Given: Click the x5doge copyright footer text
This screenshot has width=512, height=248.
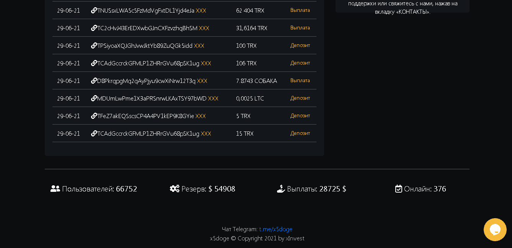Looking at the screenshot, I should pos(257,238).
